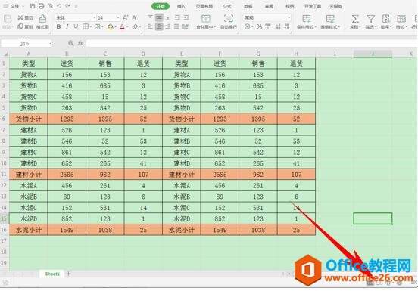The height and width of the screenshot is (291, 418).
Task: Click cell B11 containing 2585
Action: coord(67,175)
